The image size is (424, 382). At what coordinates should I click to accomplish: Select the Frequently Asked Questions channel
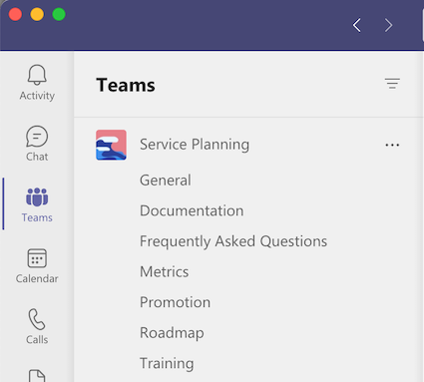pyautogui.click(x=233, y=241)
